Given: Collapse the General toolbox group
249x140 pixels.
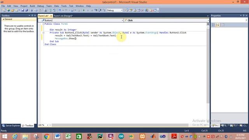Looking at the screenshot, I should pyautogui.click(x=4, y=19).
